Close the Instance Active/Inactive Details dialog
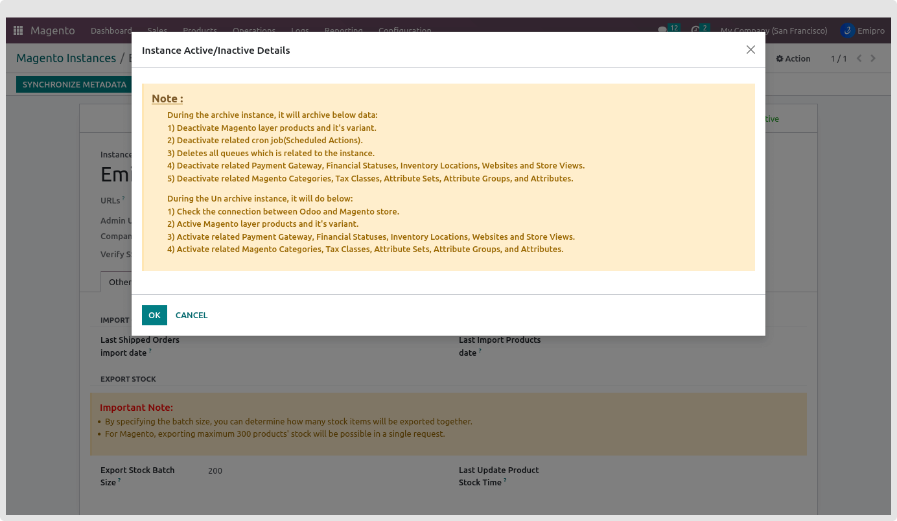Viewport: 897px width, 521px height. 751,50
